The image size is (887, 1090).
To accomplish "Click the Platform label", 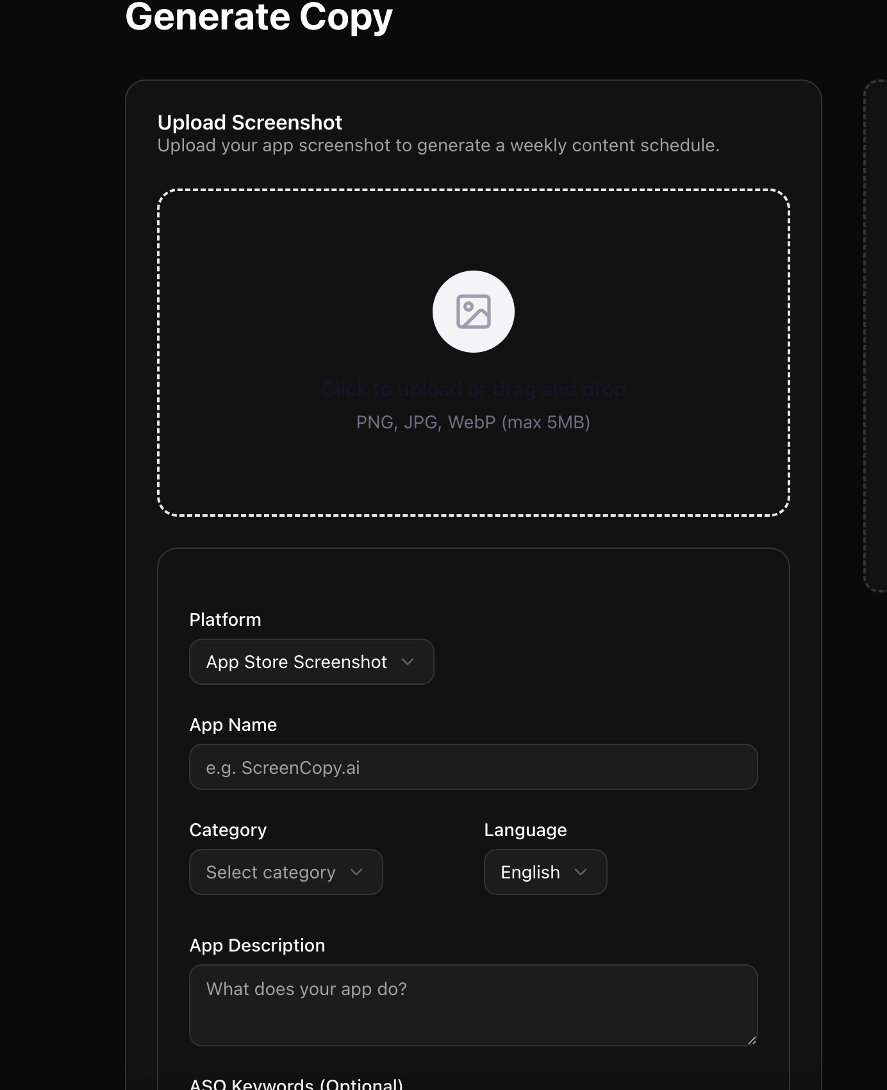I will (226, 619).
